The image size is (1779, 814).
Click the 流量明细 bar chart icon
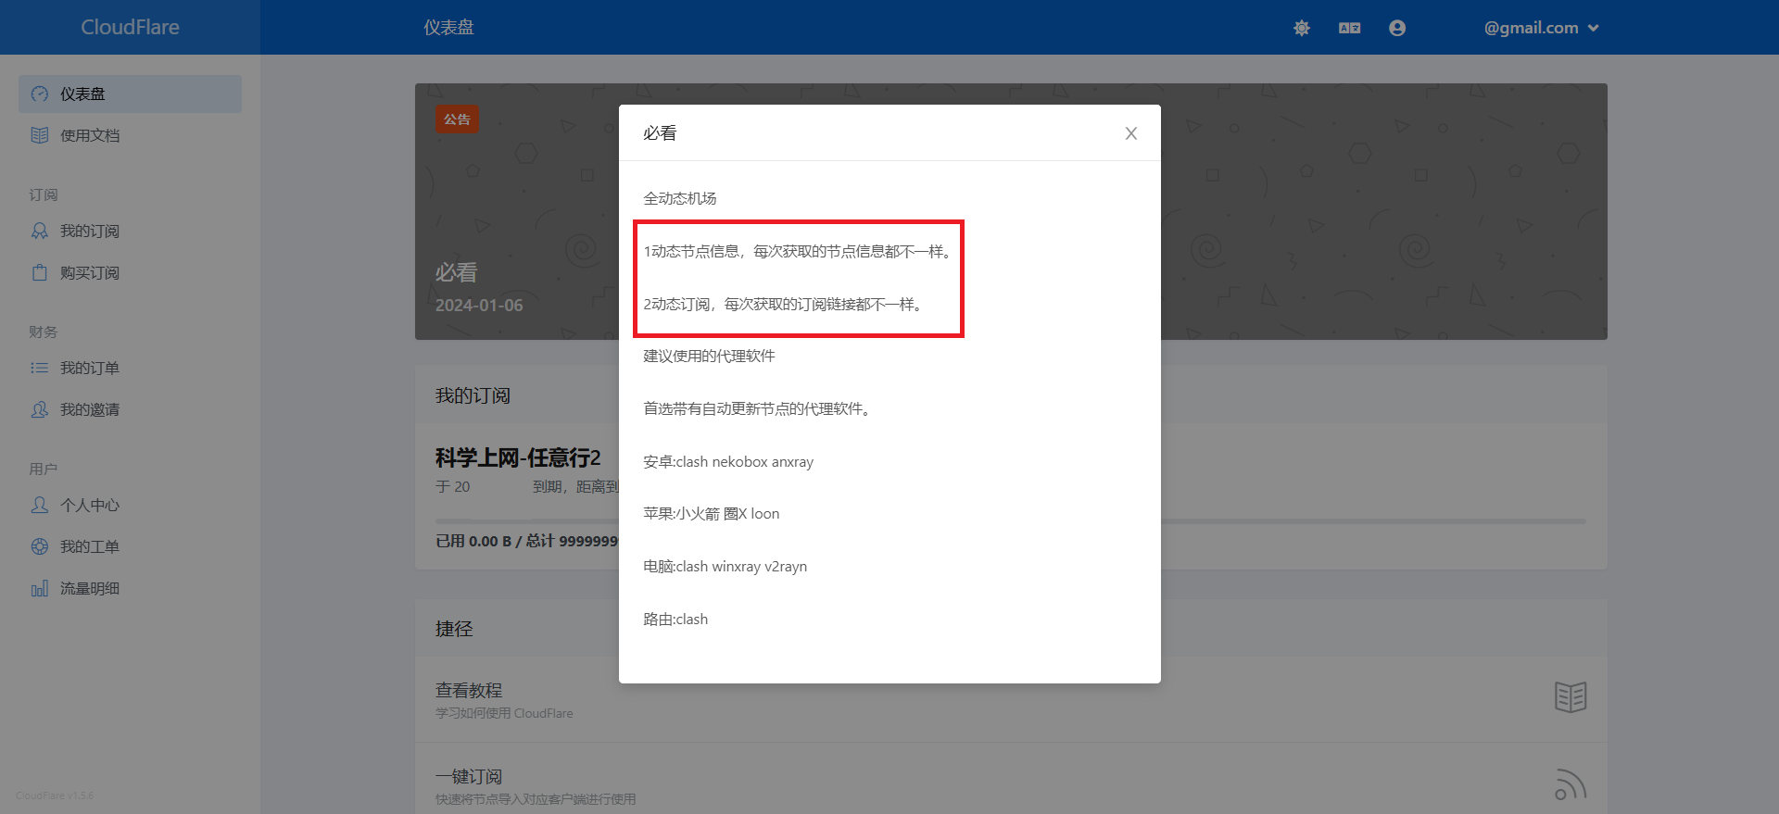pos(40,588)
